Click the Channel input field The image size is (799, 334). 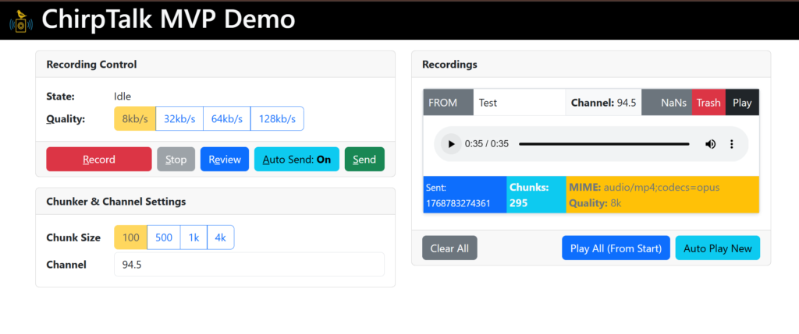[250, 265]
